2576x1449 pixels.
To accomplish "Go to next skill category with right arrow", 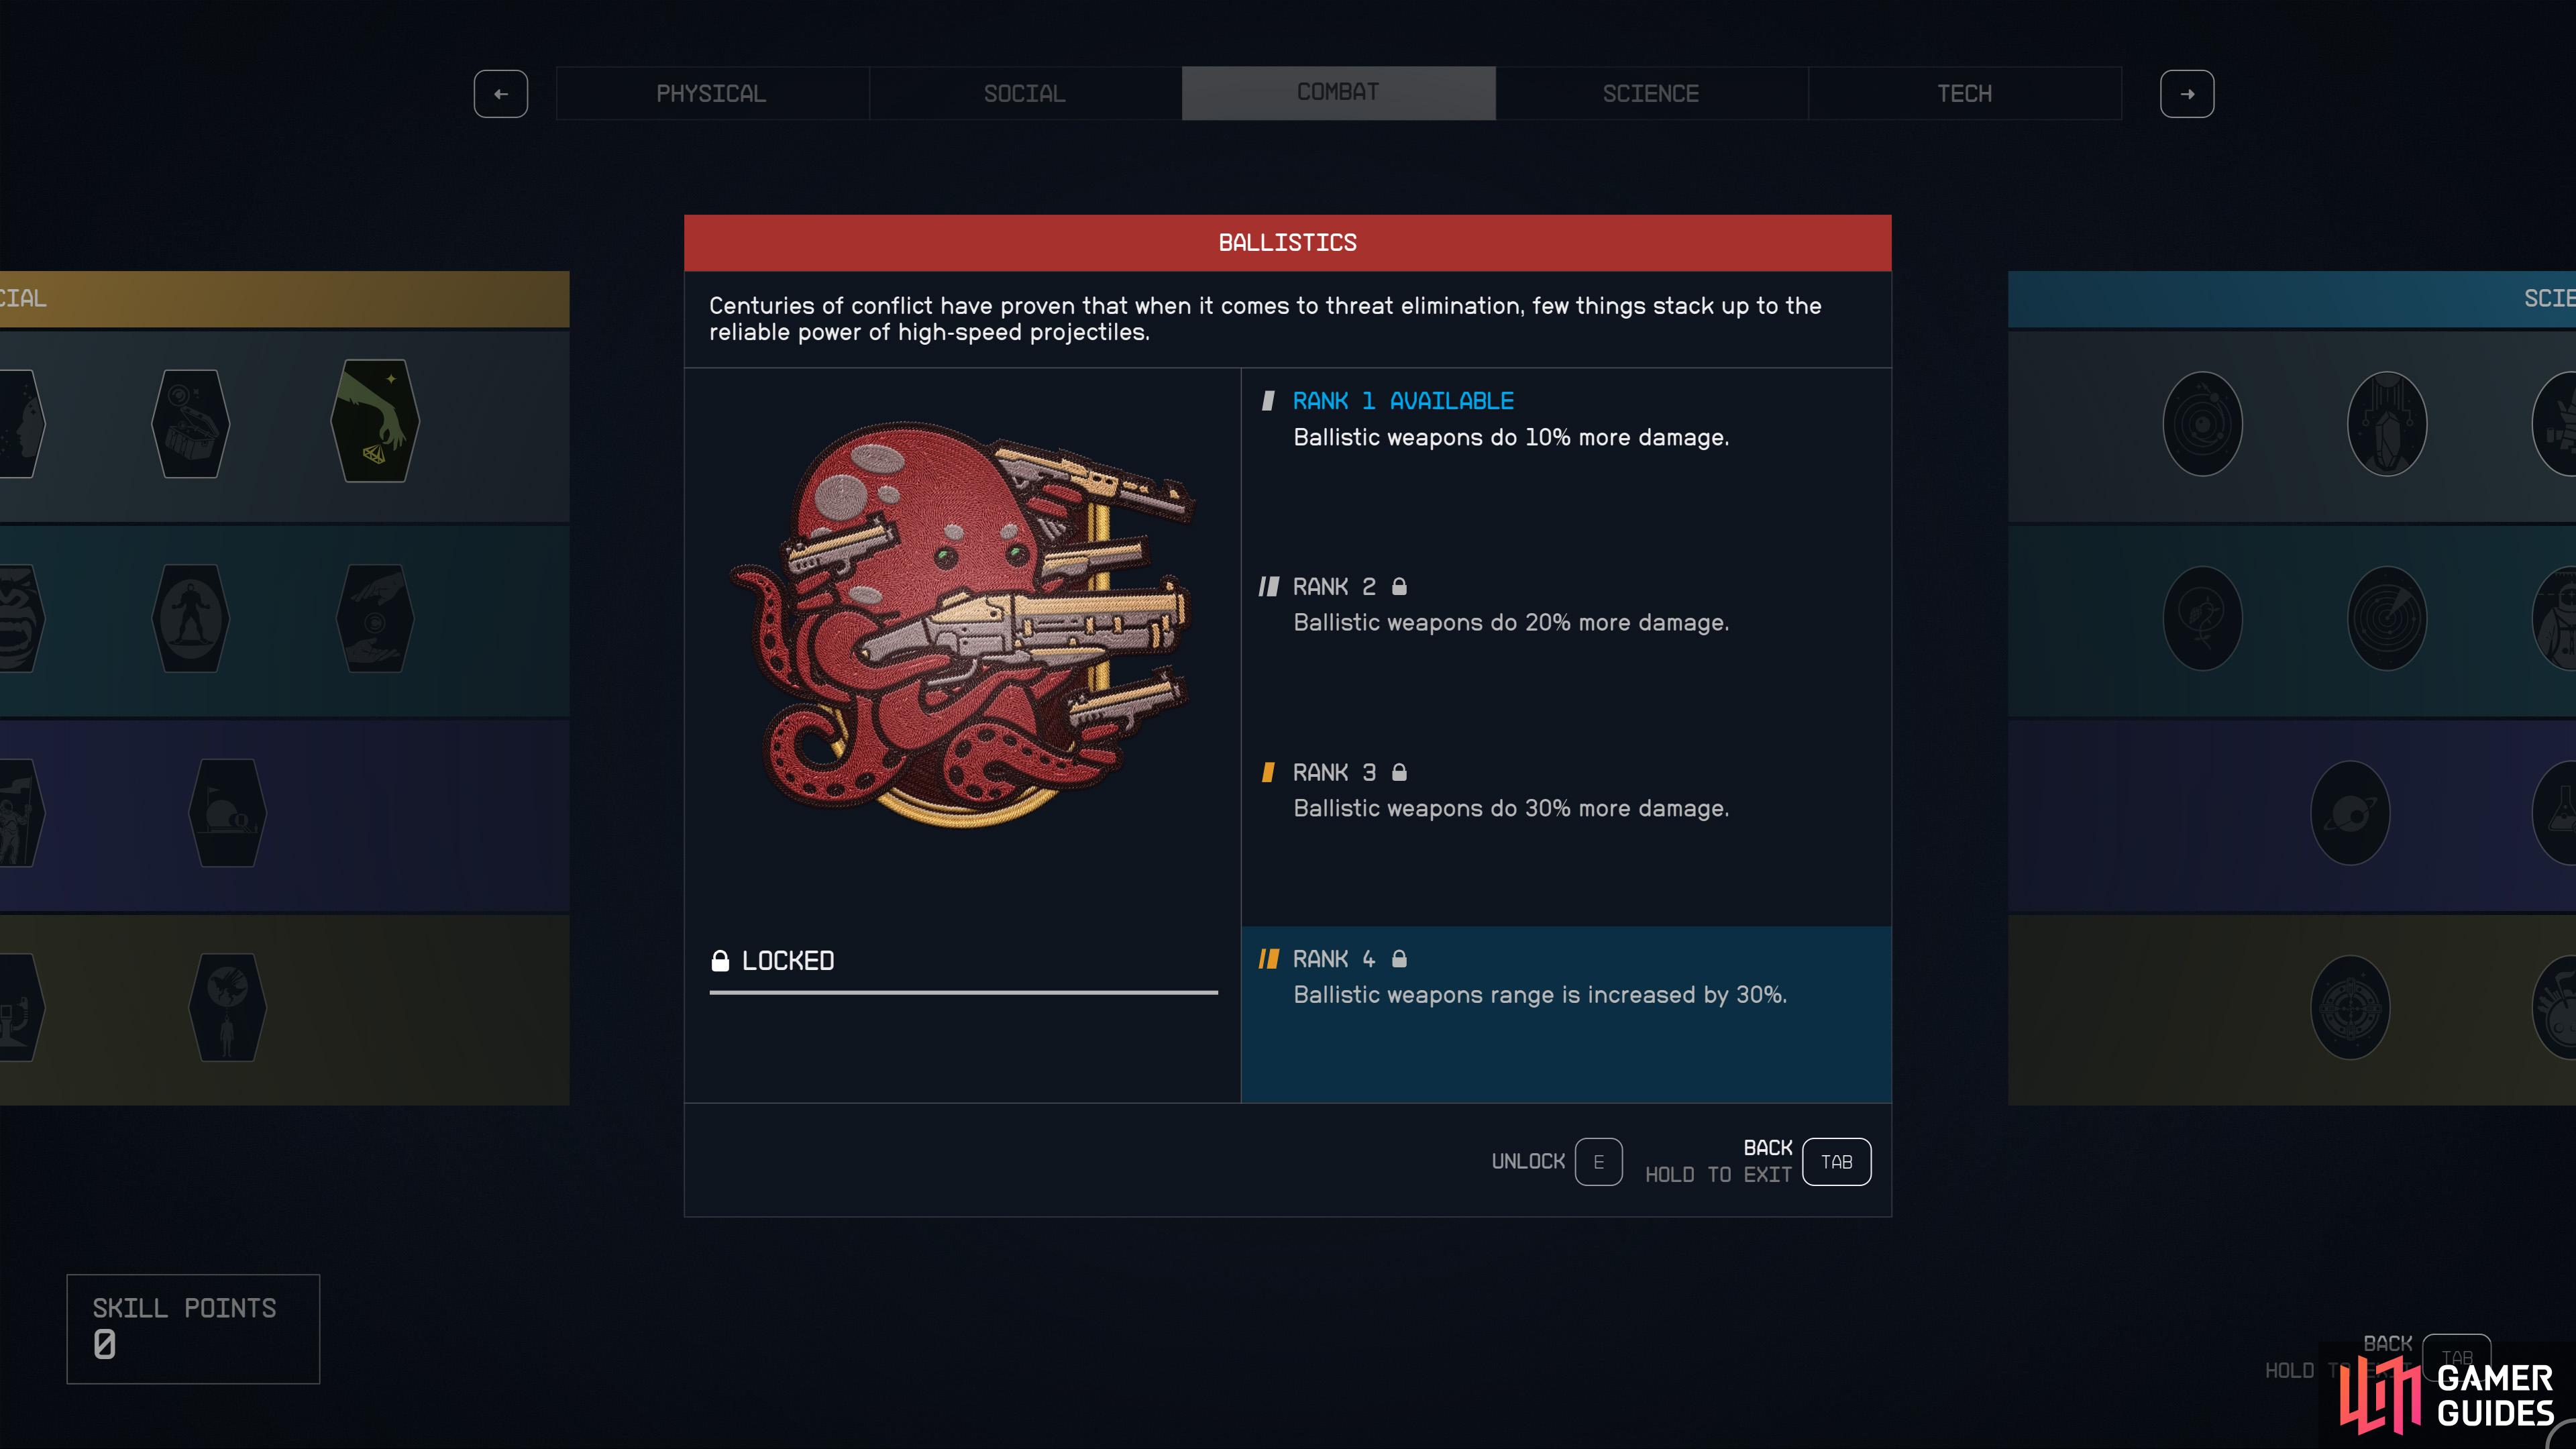I will [2187, 94].
